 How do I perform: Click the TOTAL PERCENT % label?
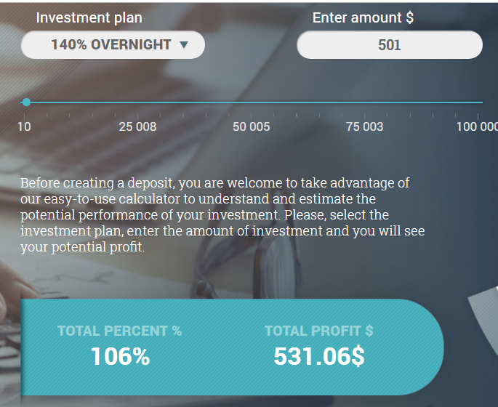tap(120, 331)
